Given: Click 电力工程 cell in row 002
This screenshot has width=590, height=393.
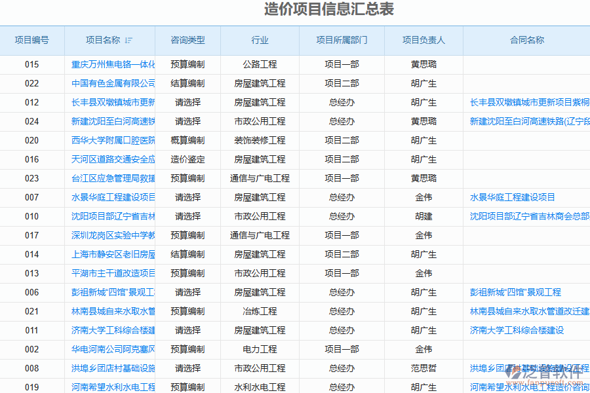Looking at the screenshot, I should pos(260,349).
